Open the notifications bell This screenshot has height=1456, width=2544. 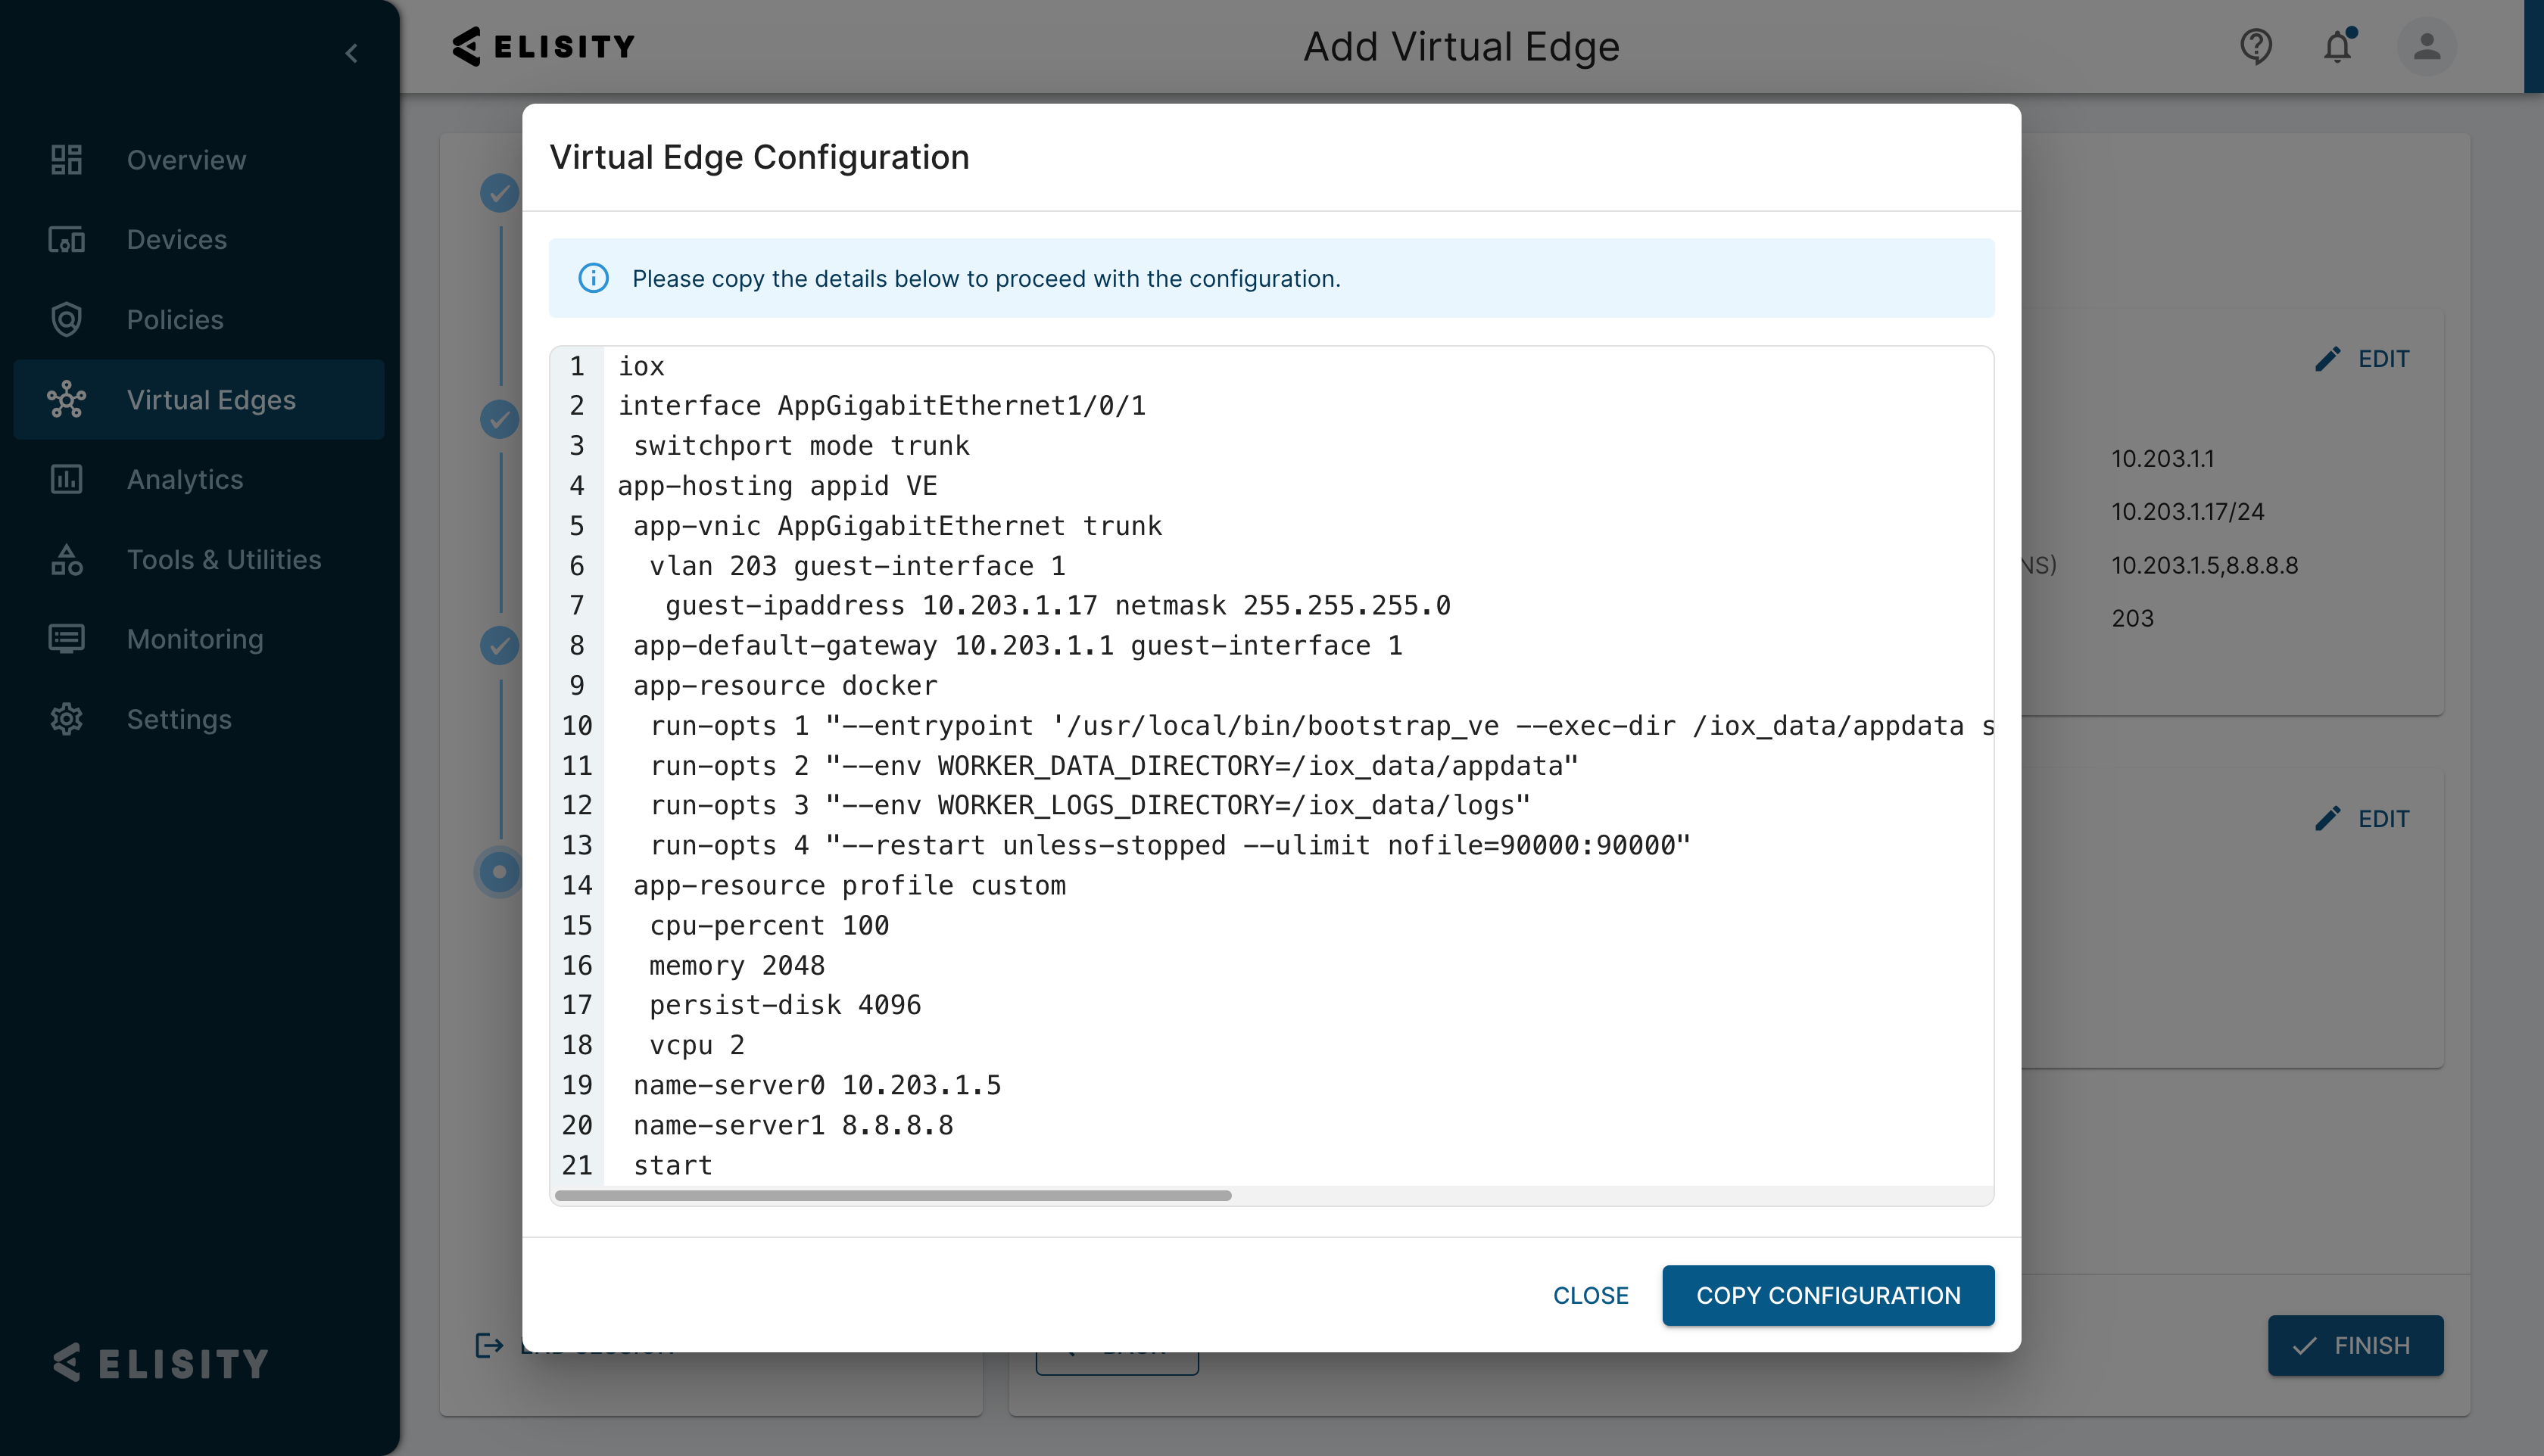(2337, 46)
